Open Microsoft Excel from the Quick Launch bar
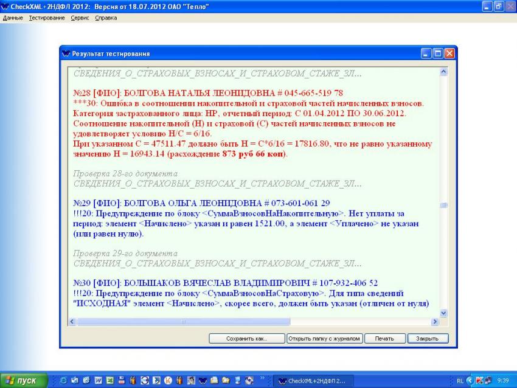This screenshot has width=517, height=388. tap(109, 381)
